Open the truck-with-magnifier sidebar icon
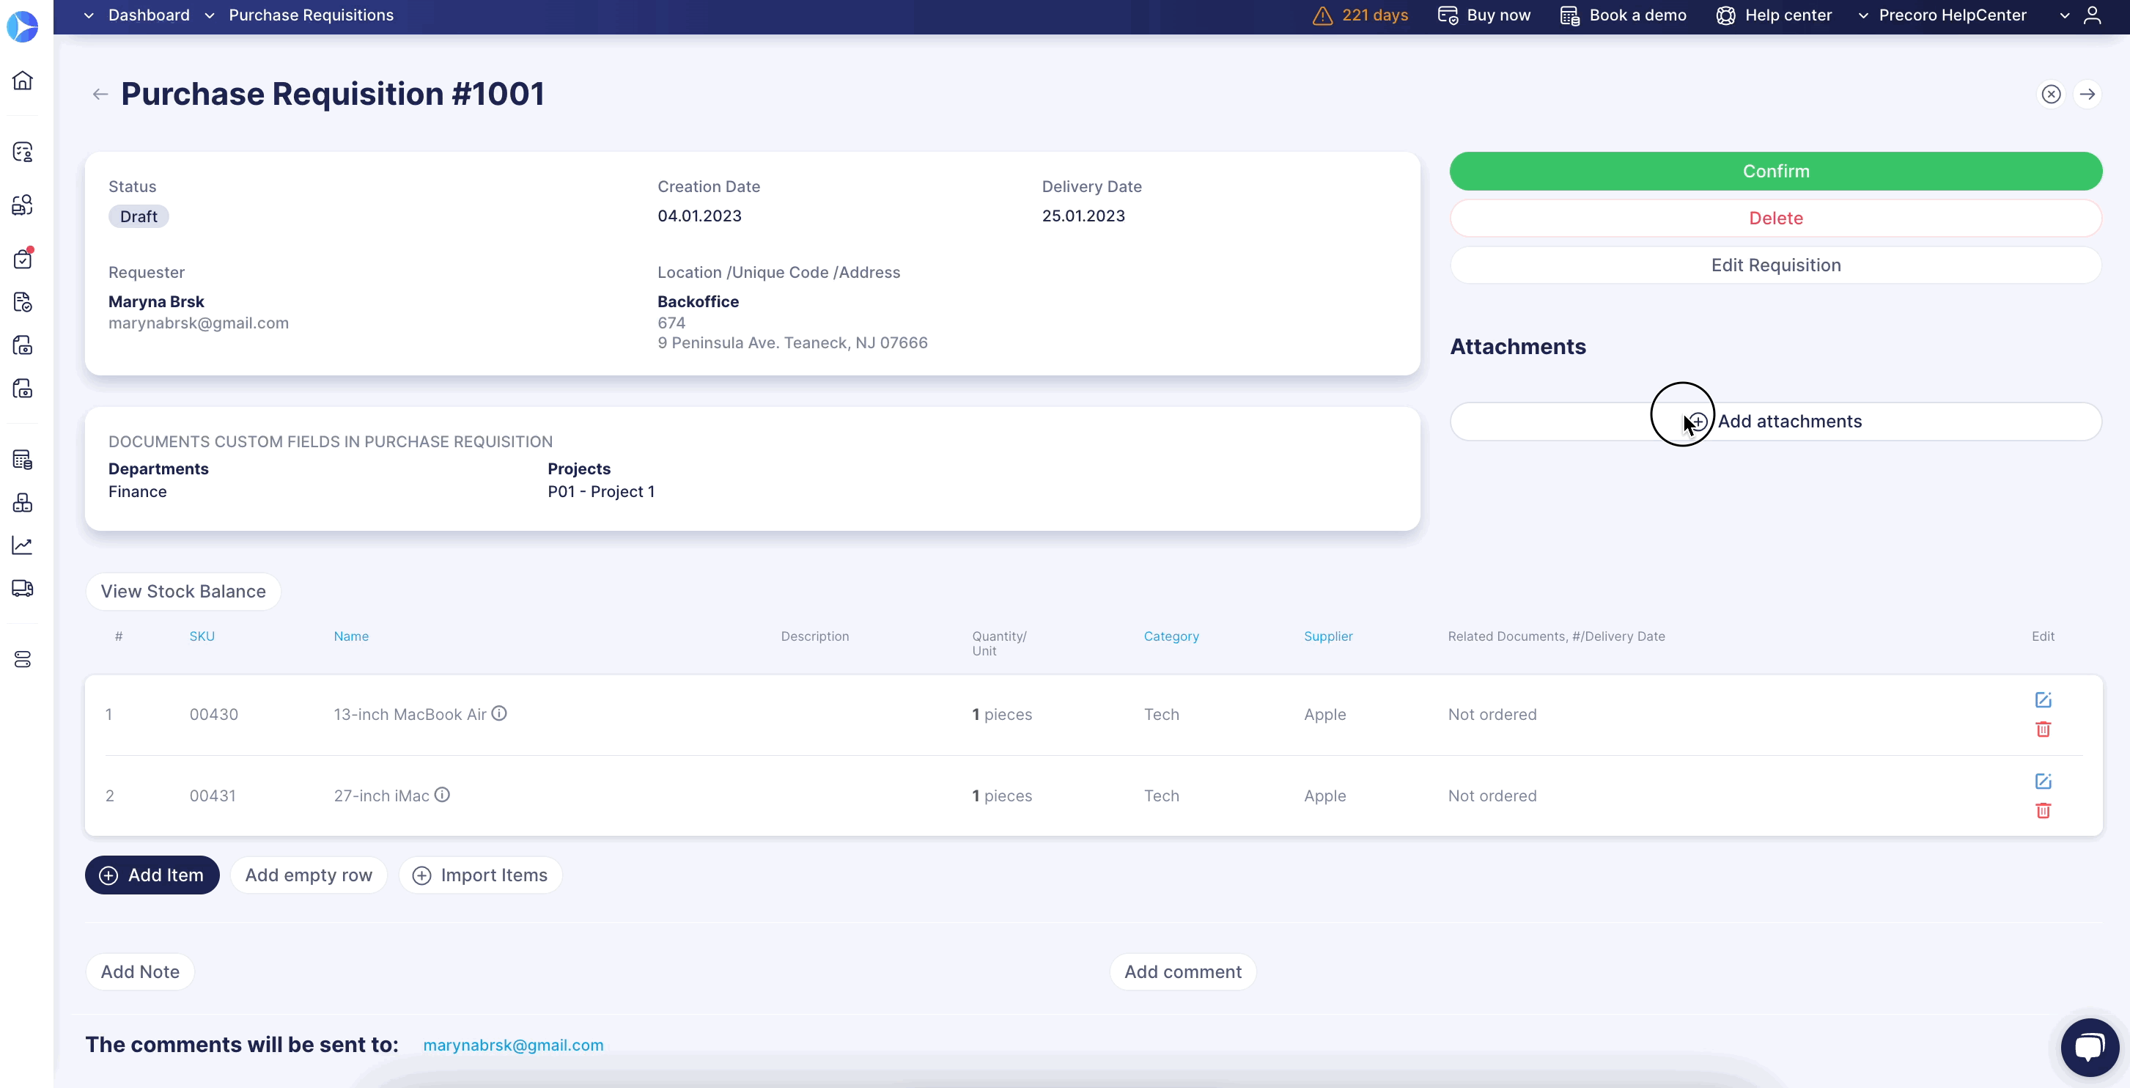The width and height of the screenshot is (2130, 1088). click(x=22, y=205)
